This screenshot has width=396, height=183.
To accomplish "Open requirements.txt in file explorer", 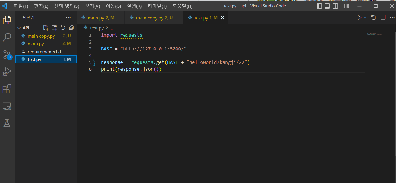I will [46, 52].
